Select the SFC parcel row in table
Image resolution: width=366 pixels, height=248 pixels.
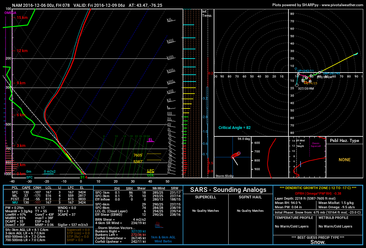point(48,192)
